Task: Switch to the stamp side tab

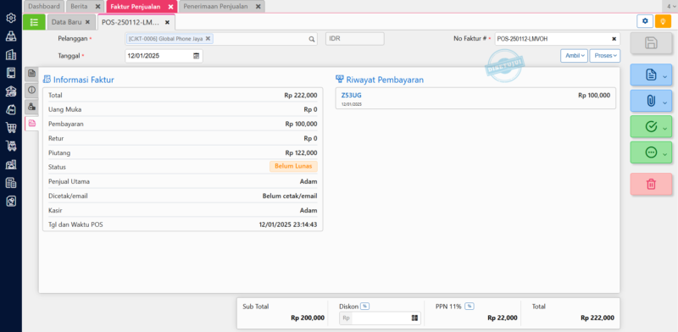Action: pyautogui.click(x=31, y=107)
